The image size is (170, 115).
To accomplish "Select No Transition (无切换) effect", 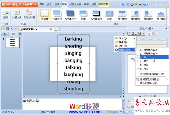I will [x=45, y=15].
